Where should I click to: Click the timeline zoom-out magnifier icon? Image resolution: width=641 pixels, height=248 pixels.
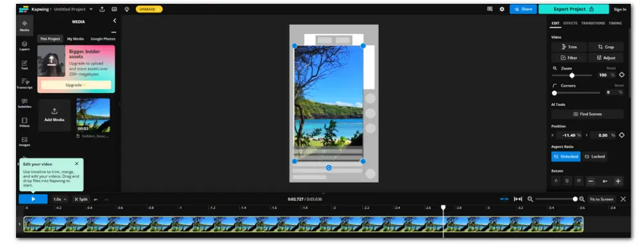click(x=530, y=199)
